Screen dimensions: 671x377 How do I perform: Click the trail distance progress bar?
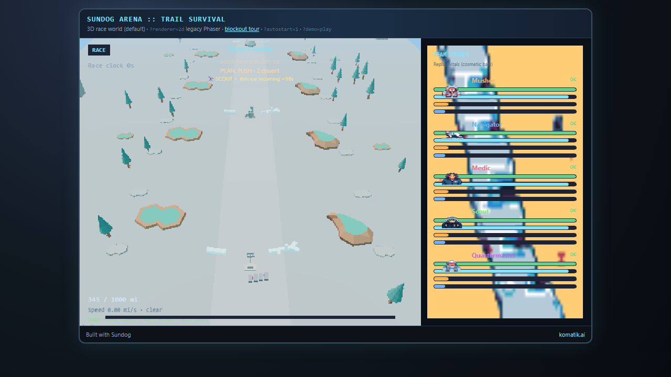(250, 317)
